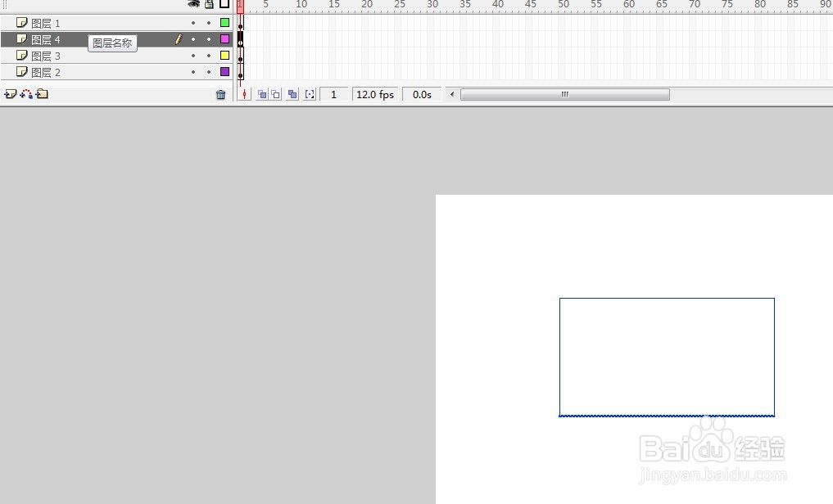Click frame 30 on the timeline ruler
The width and height of the screenshot is (833, 504).
(x=432, y=5)
